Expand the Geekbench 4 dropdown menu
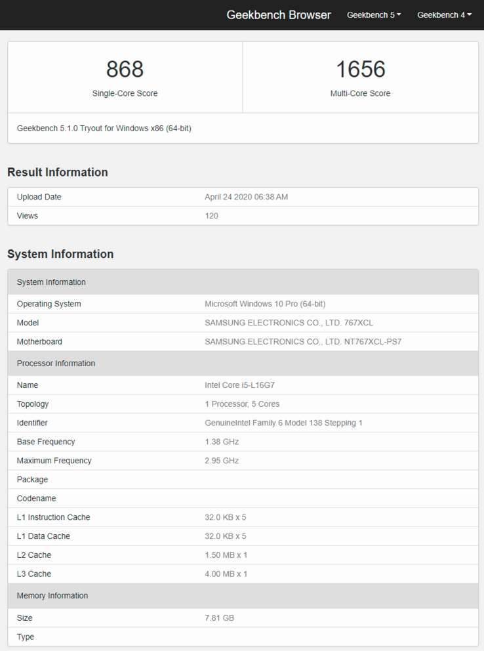The image size is (484, 651). coord(444,15)
